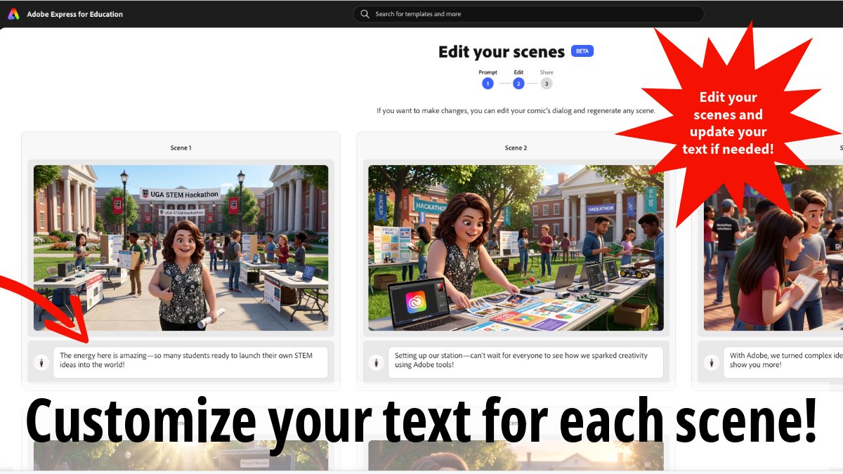
Task: Click Scene 2 character speaker icon
Action: click(x=377, y=363)
